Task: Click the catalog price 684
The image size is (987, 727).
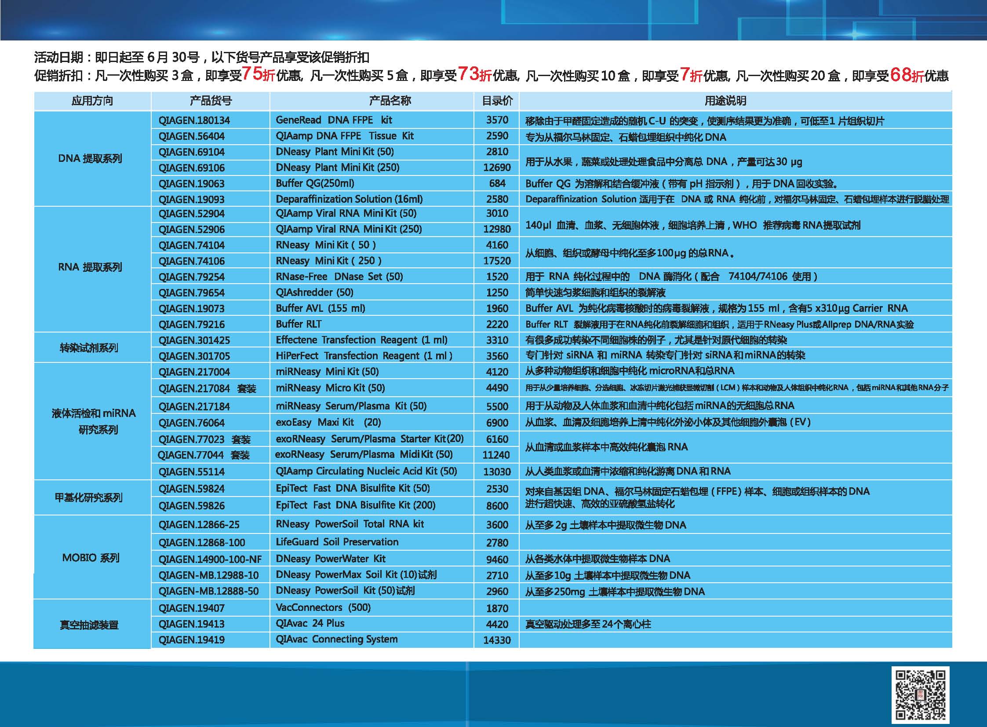Action: click(498, 183)
